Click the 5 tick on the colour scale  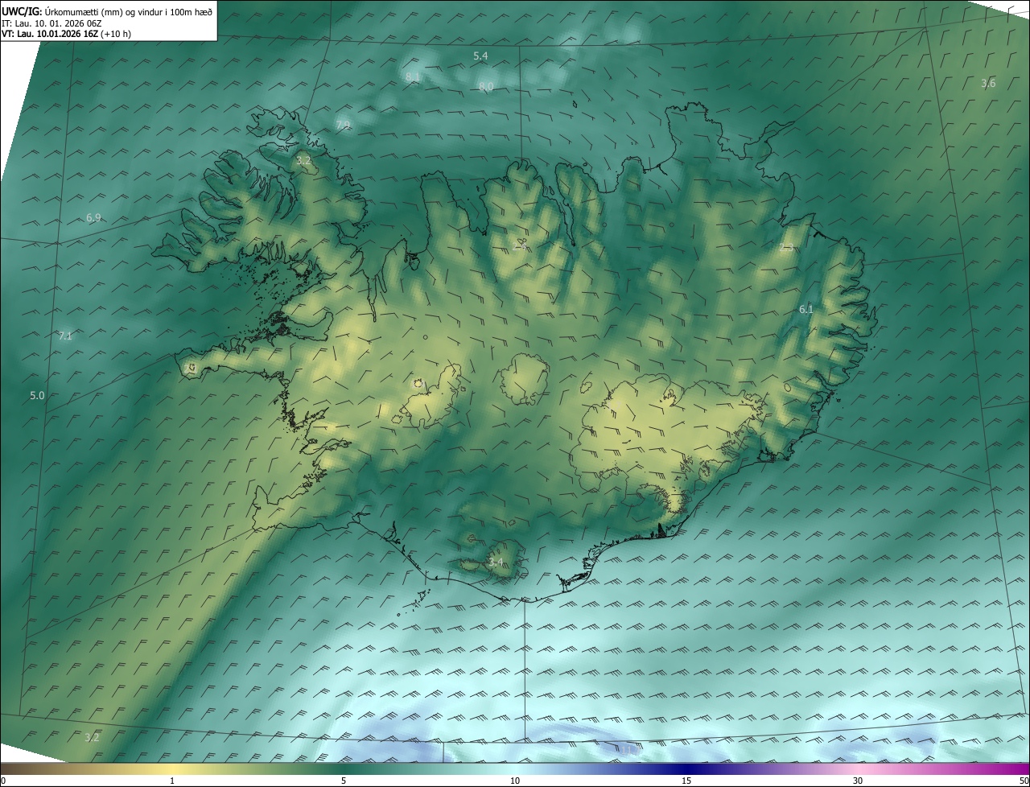(x=344, y=781)
